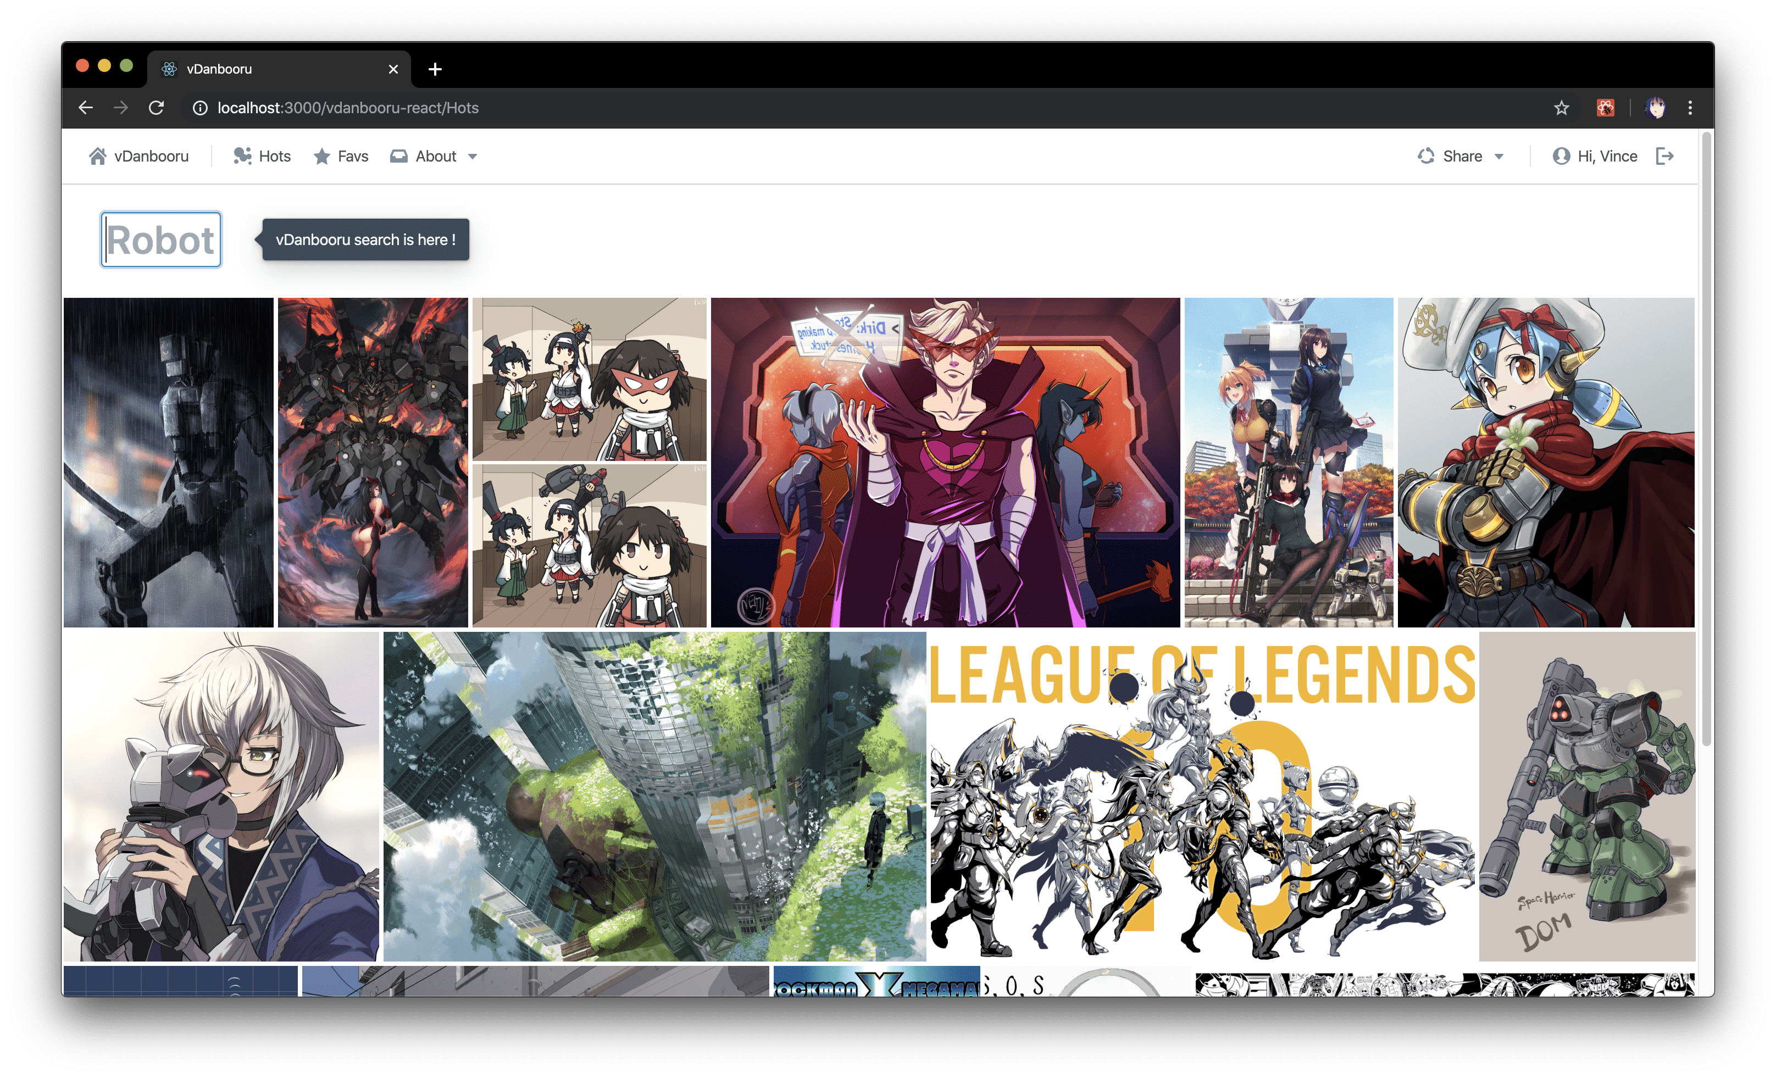The width and height of the screenshot is (1776, 1078).
Task: Bookmark page with star icon
Action: [x=1561, y=108]
